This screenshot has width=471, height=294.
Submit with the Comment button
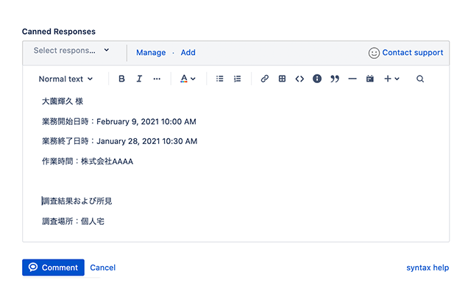click(x=53, y=268)
